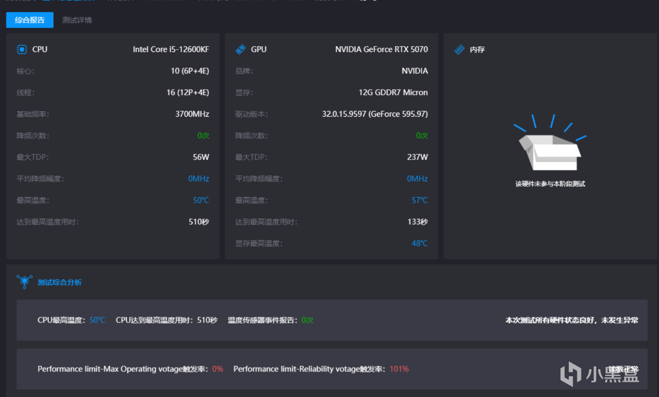Screen dimensions: 659x397
Task: Click the 57℃ GPU max temperature value
Action: coord(419,200)
